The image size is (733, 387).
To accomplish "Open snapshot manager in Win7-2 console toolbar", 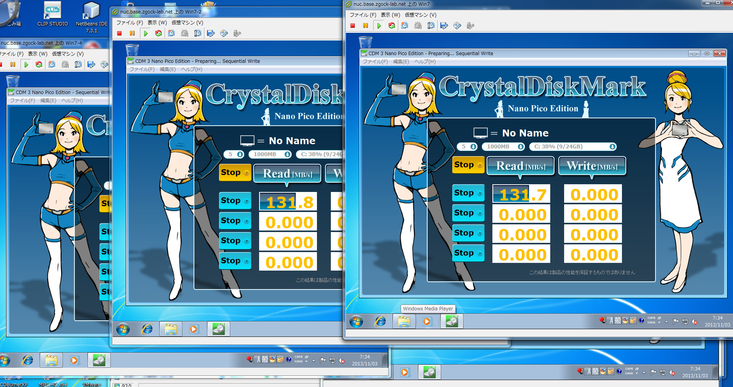I will (x=198, y=33).
